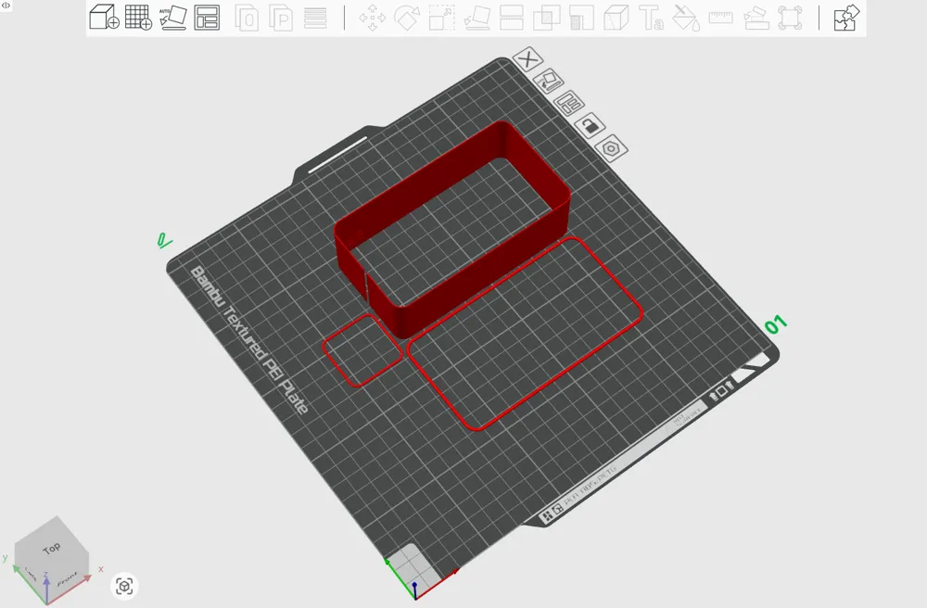
Task: Auto orient objects on this plate
Action: (x=548, y=81)
